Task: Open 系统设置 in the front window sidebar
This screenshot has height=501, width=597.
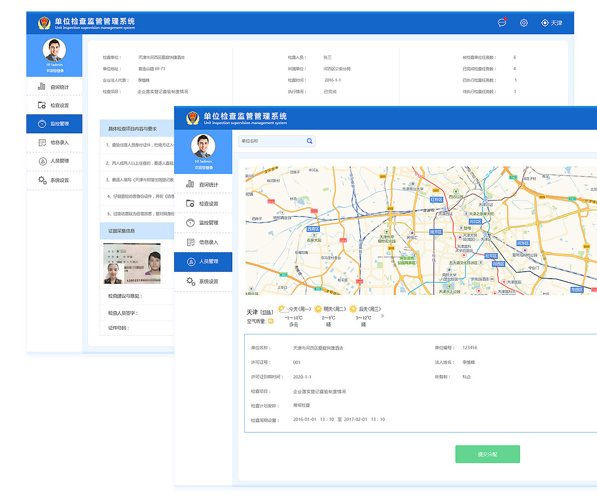Action: pos(203,282)
